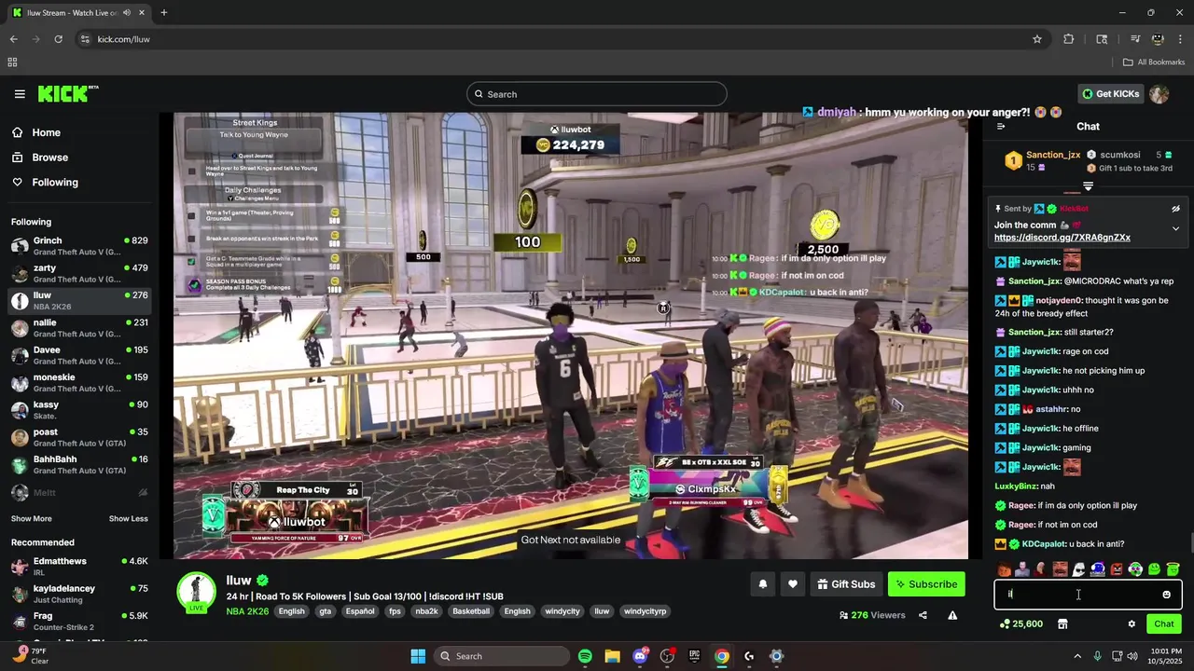Follow the channel with the heart button

[792, 584]
